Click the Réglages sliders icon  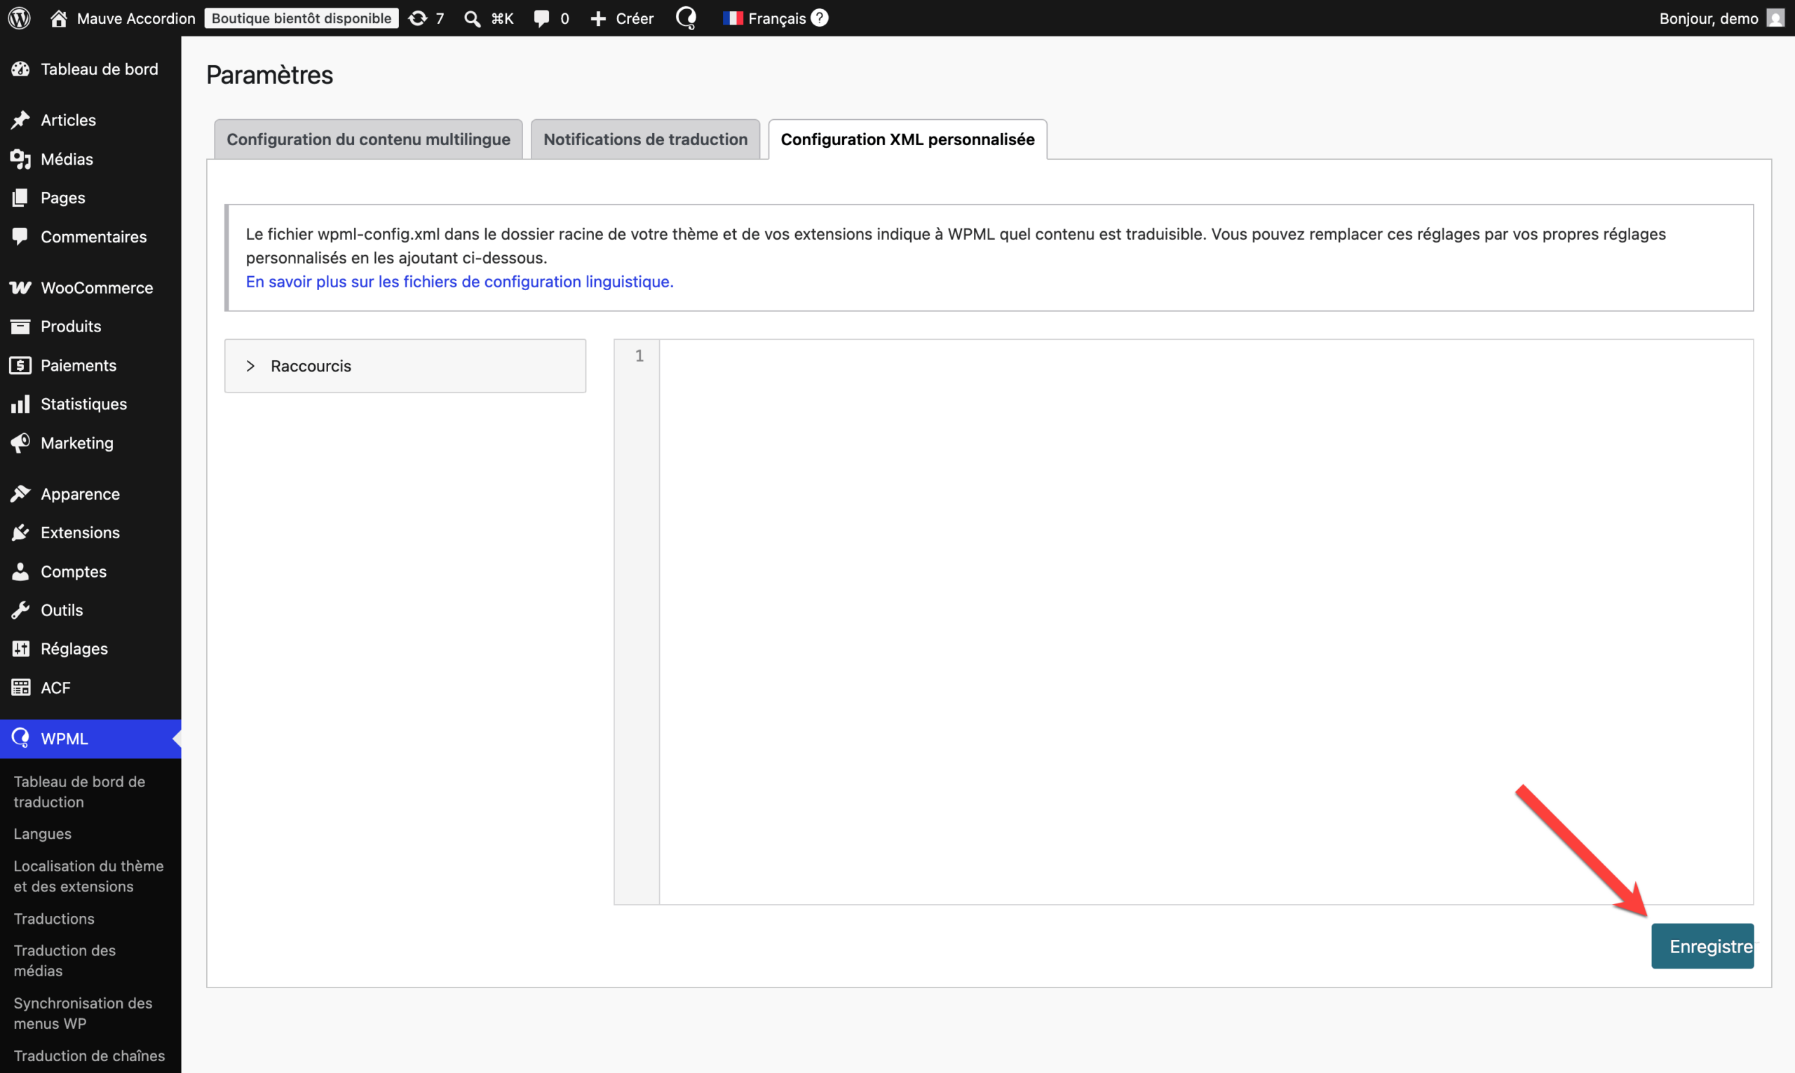pos(20,648)
